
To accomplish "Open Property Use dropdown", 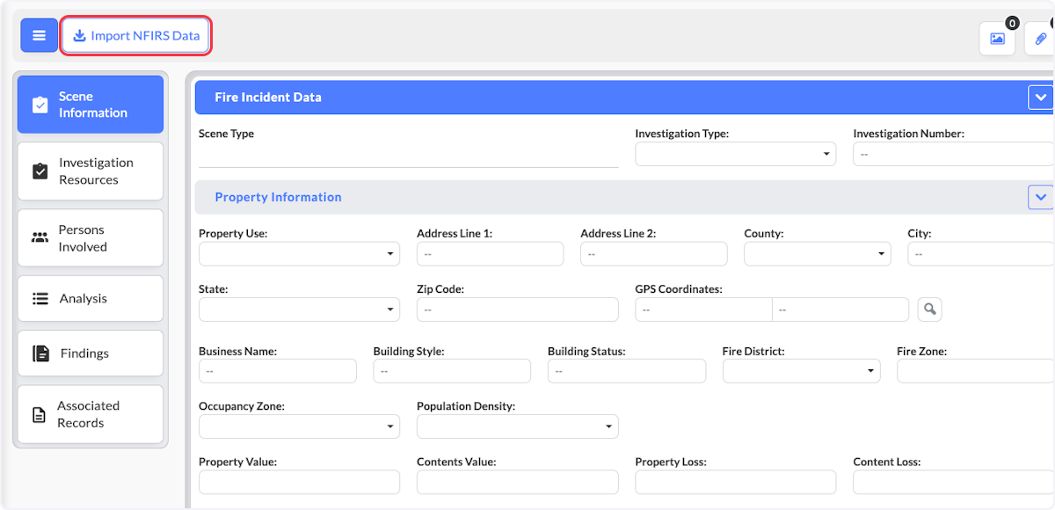I will [x=299, y=254].
